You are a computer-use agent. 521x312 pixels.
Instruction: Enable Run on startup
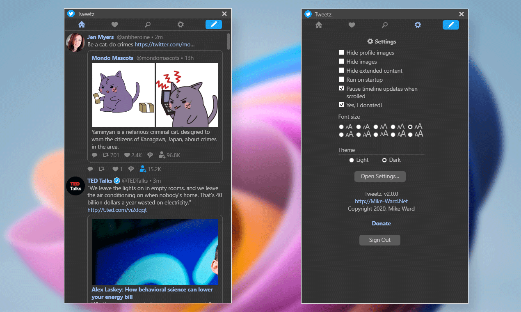341,79
